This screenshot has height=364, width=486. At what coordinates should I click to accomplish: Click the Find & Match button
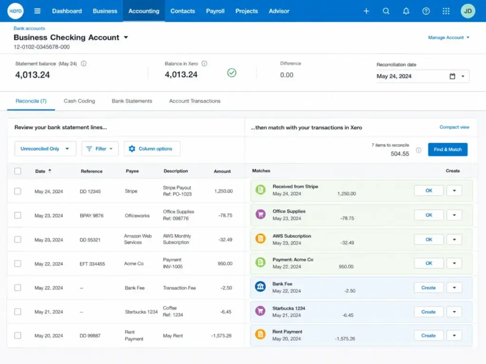coord(448,149)
